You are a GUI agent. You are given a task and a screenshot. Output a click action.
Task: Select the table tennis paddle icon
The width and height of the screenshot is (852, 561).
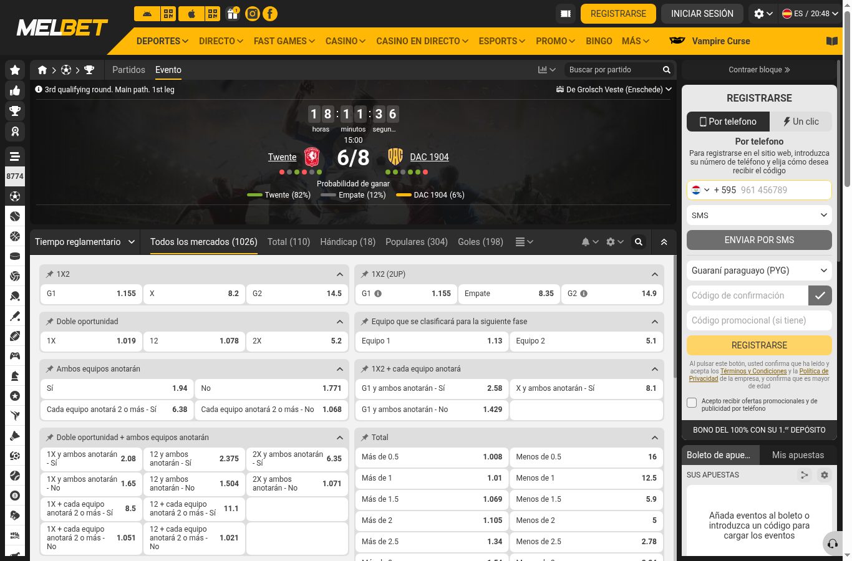[15, 296]
